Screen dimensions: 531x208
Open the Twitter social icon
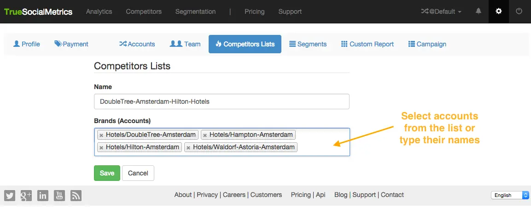click(10, 195)
